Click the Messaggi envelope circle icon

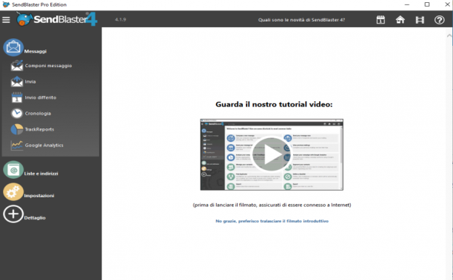pyautogui.click(x=13, y=47)
